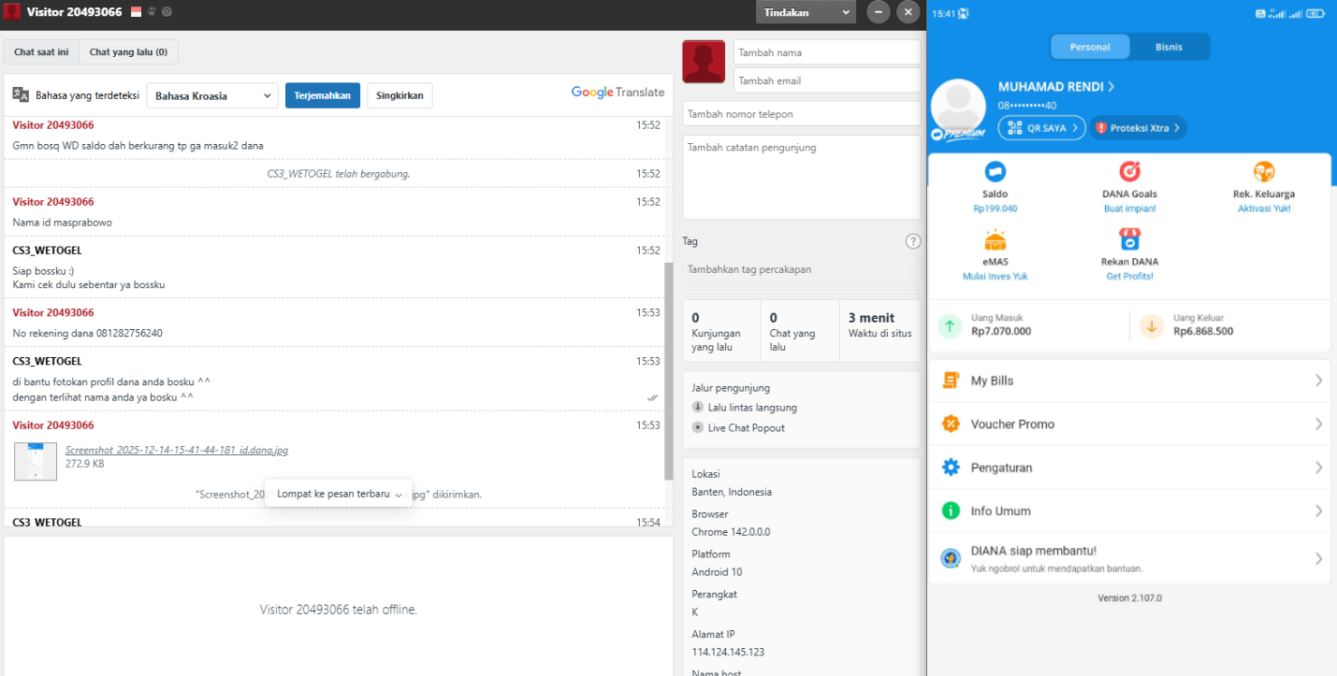Click the Android platform icon in title bar

[x=152, y=12]
